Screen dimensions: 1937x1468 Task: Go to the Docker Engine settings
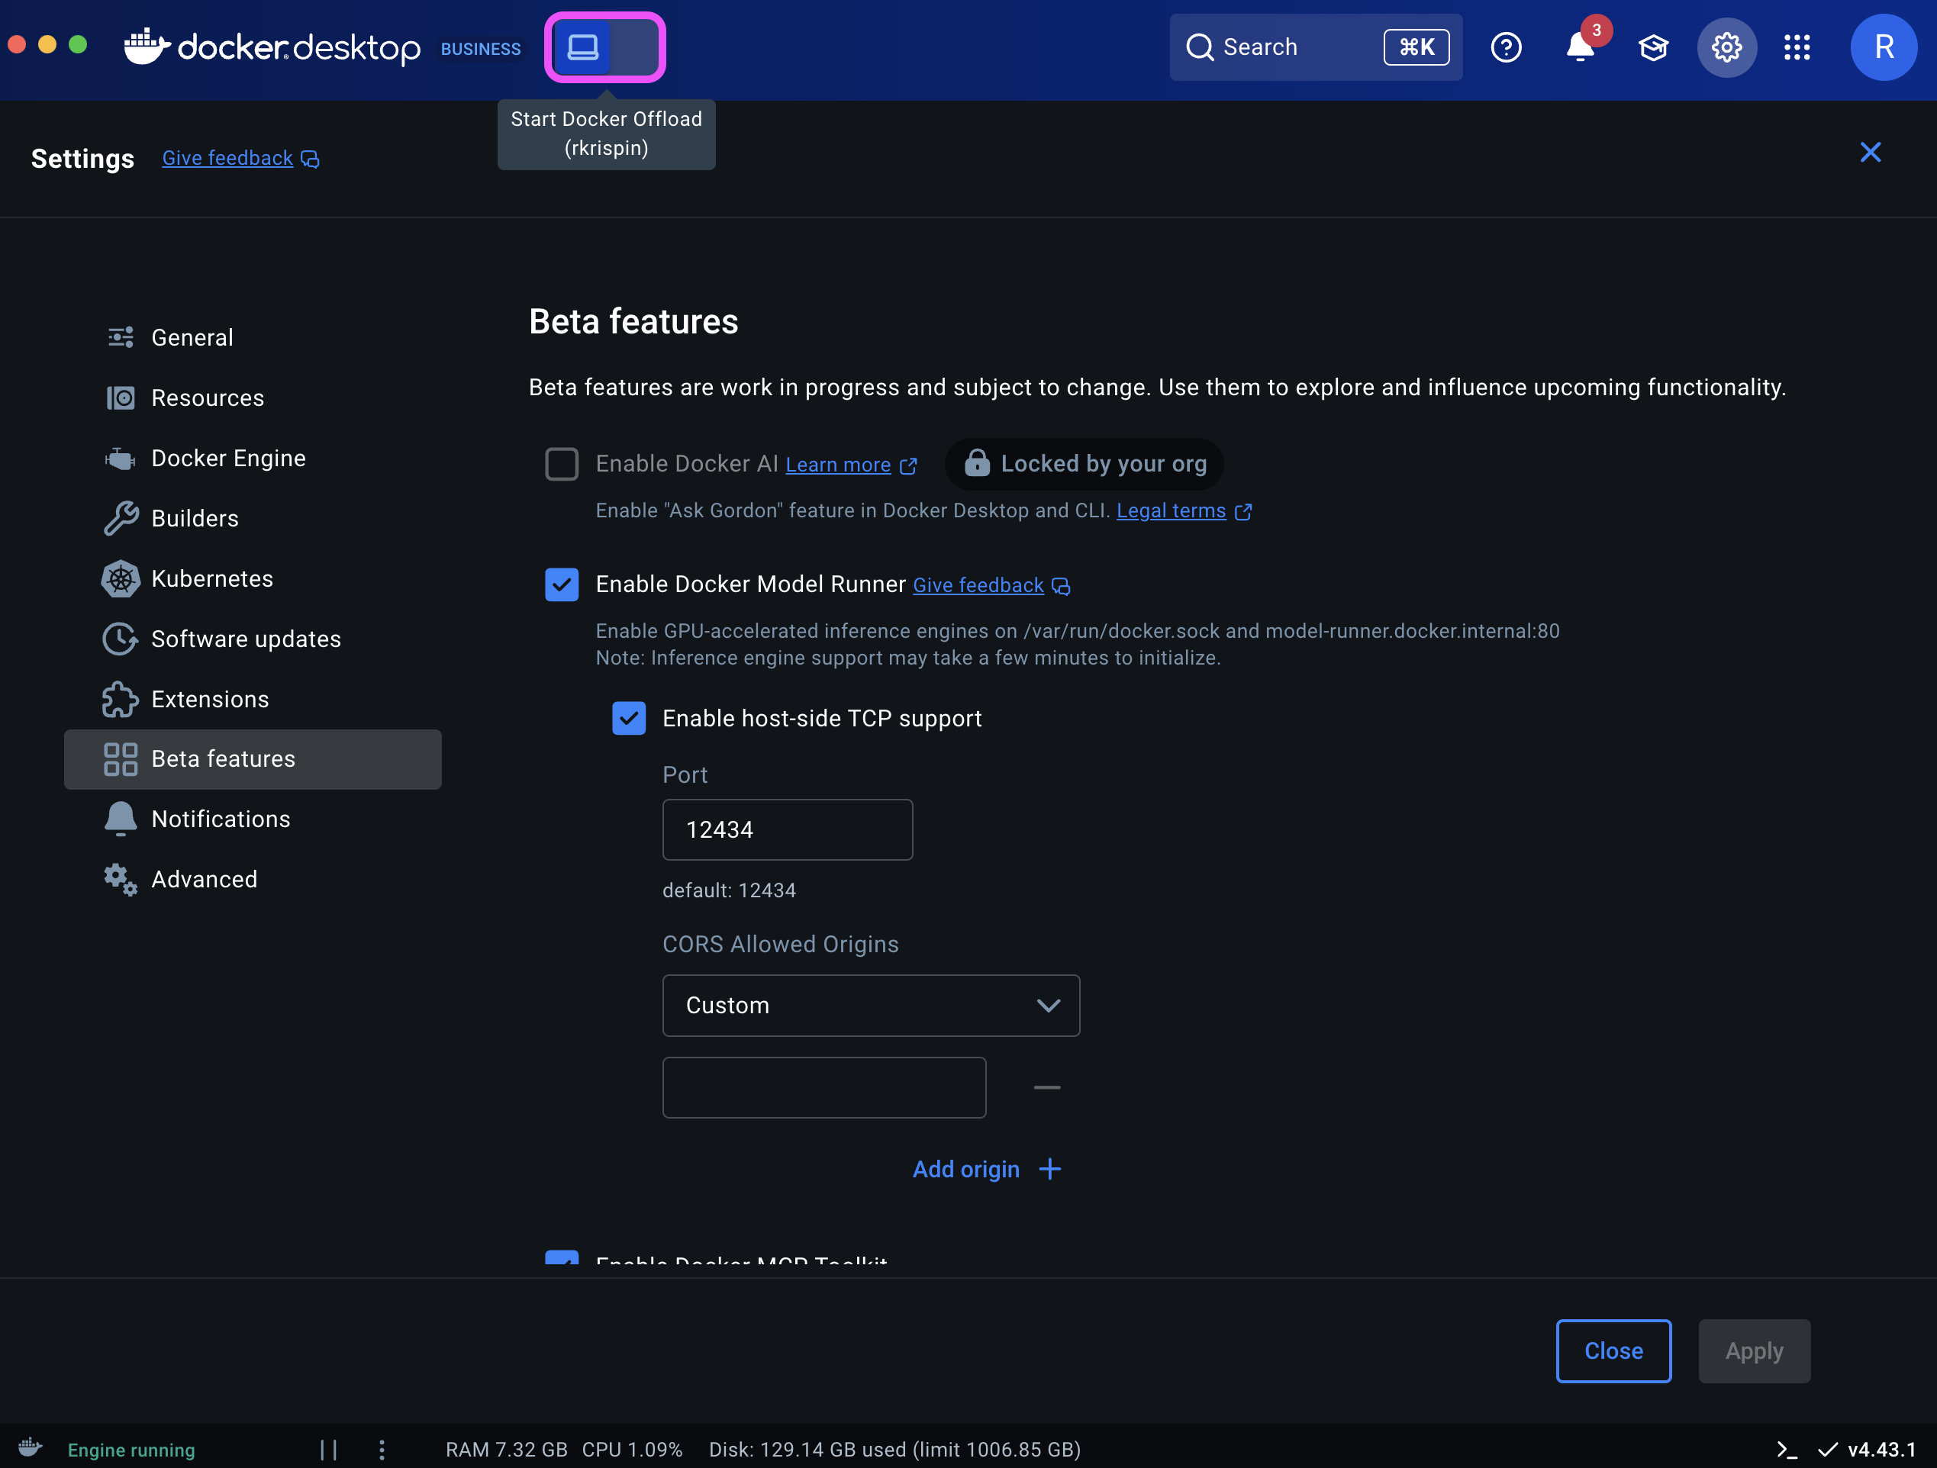coord(227,458)
